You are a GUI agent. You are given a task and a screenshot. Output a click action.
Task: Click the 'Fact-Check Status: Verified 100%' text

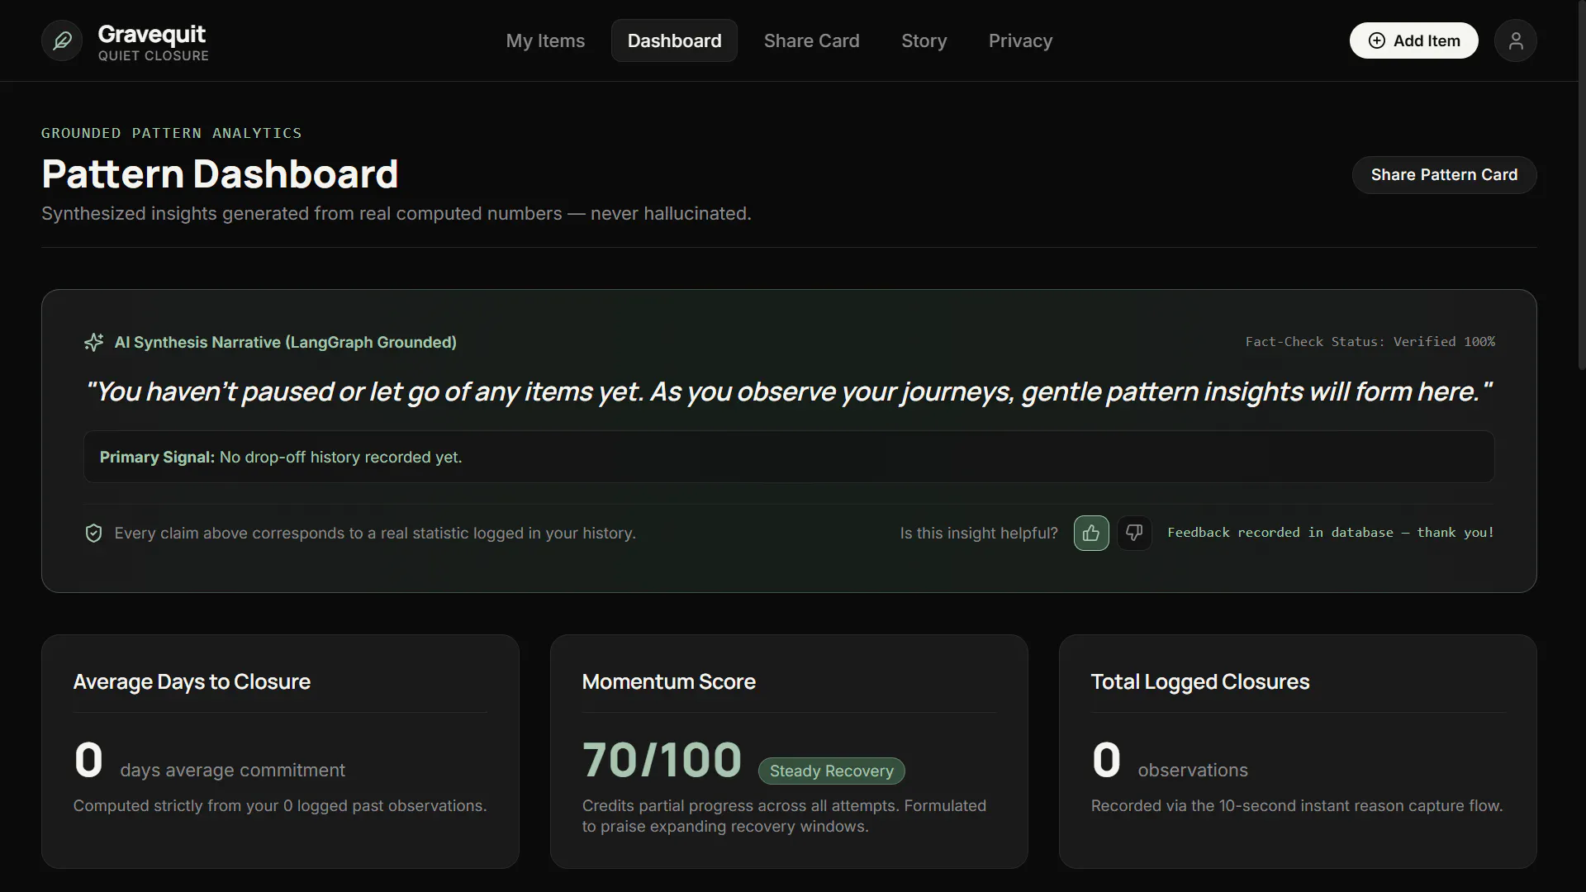coord(1370,342)
